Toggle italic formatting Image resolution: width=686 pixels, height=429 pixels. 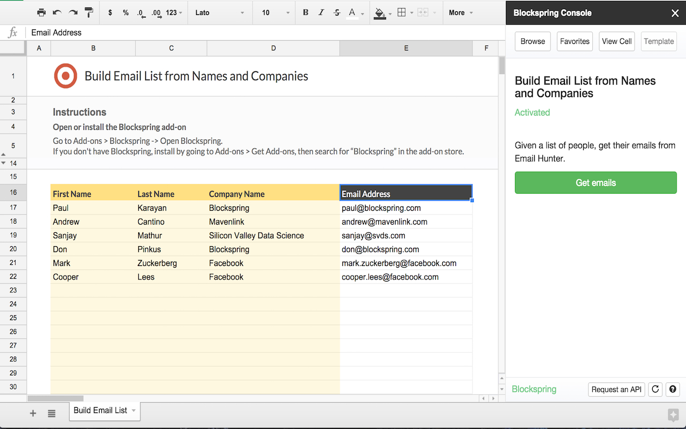coord(321,12)
